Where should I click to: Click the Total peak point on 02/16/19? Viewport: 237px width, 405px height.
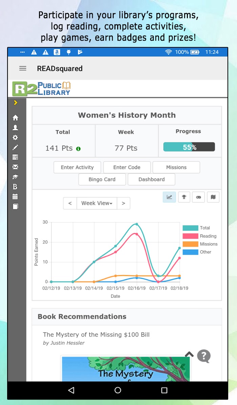coord(136,224)
